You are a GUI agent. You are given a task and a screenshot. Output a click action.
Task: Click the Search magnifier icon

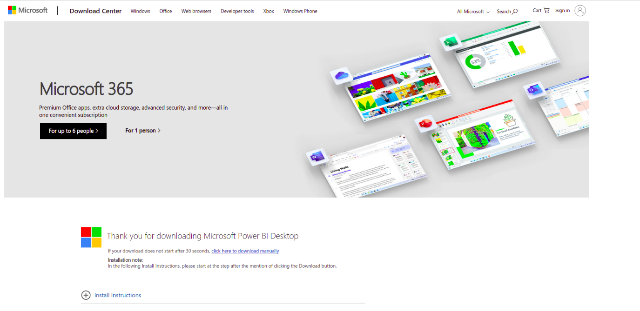(515, 11)
